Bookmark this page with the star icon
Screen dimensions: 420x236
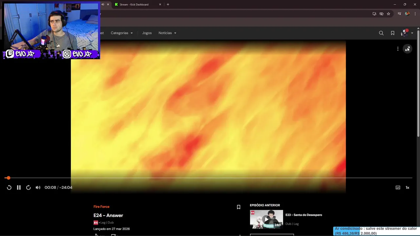point(388,14)
